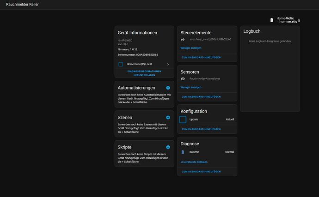Click the battery status icon beside HomeMatic logo
319x197 pixels.
point(271,20)
